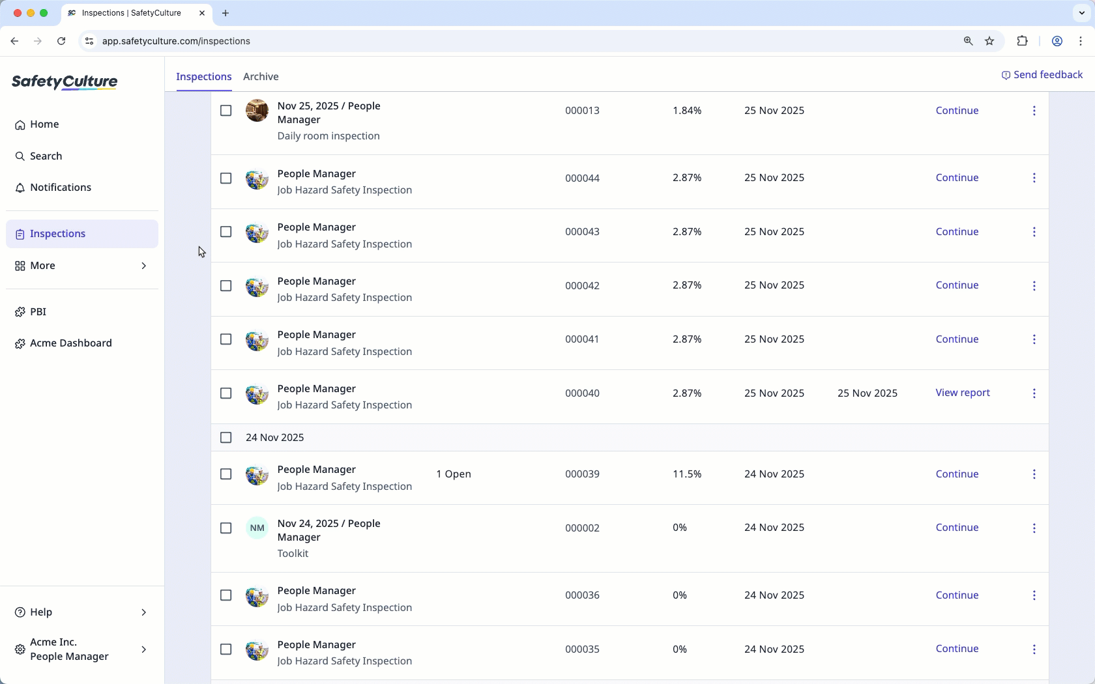Switch to the Archive tab
This screenshot has height=684, width=1095.
pos(261,77)
